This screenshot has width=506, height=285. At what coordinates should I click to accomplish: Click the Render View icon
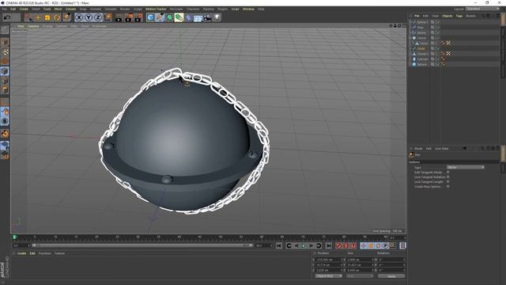[119, 17]
